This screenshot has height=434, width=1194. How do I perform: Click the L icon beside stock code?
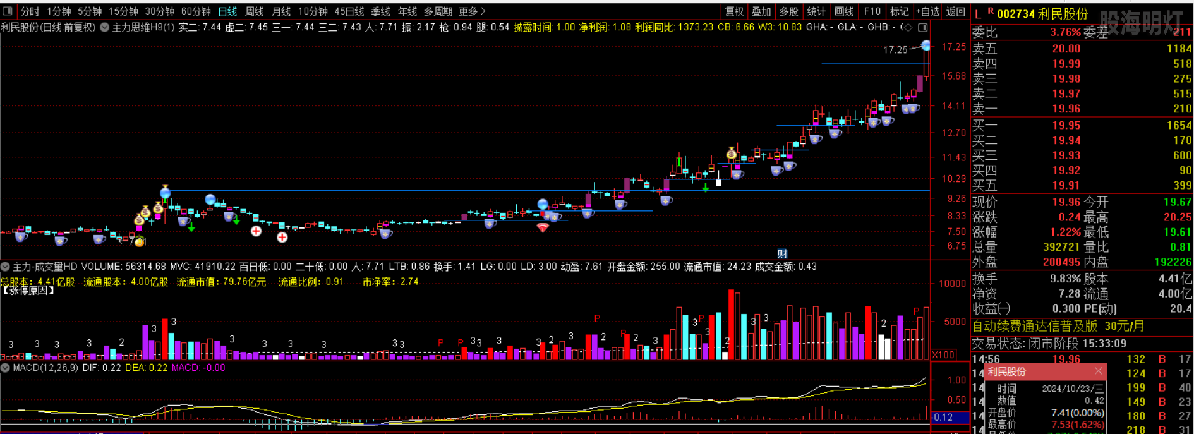click(978, 14)
